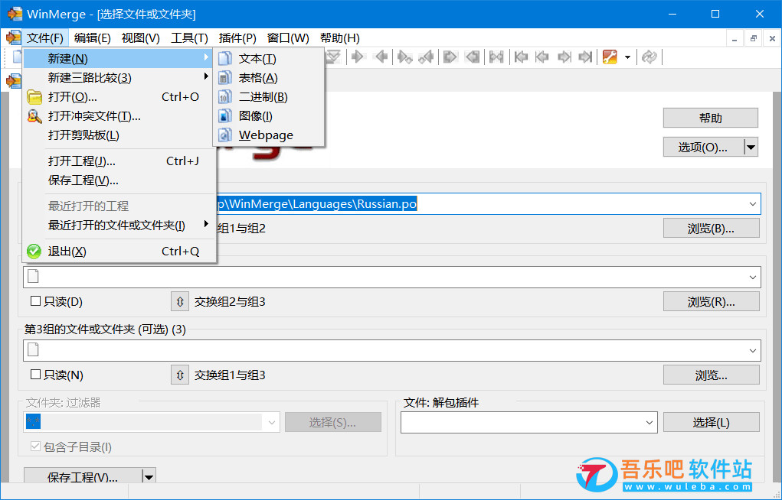Click the 浏览(R)... browse button
Screen dimensions: 782x500
click(712, 301)
